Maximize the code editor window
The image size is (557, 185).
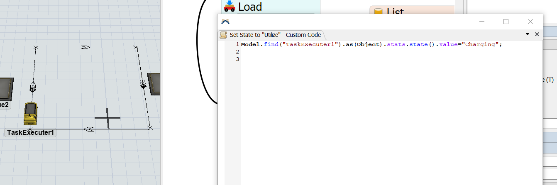tap(506, 22)
